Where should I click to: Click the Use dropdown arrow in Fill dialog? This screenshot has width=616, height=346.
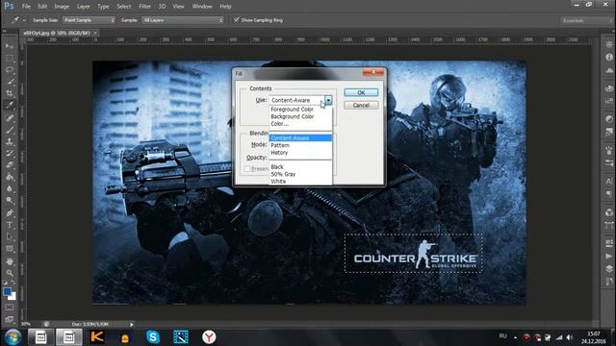(x=328, y=100)
